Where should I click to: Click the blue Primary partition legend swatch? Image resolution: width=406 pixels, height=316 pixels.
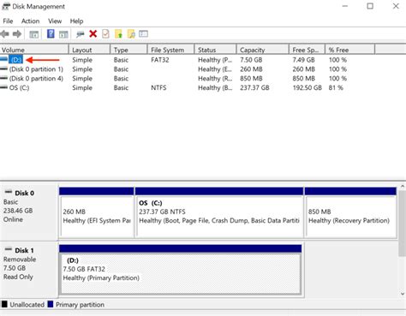pyautogui.click(x=51, y=304)
